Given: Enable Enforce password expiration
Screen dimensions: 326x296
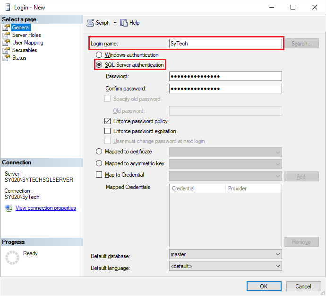Looking at the screenshot, I should pyautogui.click(x=108, y=131).
